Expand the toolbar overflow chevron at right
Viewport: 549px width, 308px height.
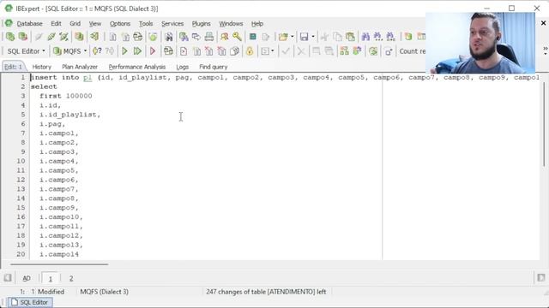(546, 51)
